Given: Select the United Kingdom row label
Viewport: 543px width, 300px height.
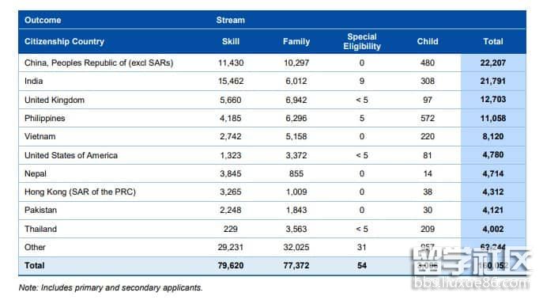Looking at the screenshot, I should (x=55, y=100).
